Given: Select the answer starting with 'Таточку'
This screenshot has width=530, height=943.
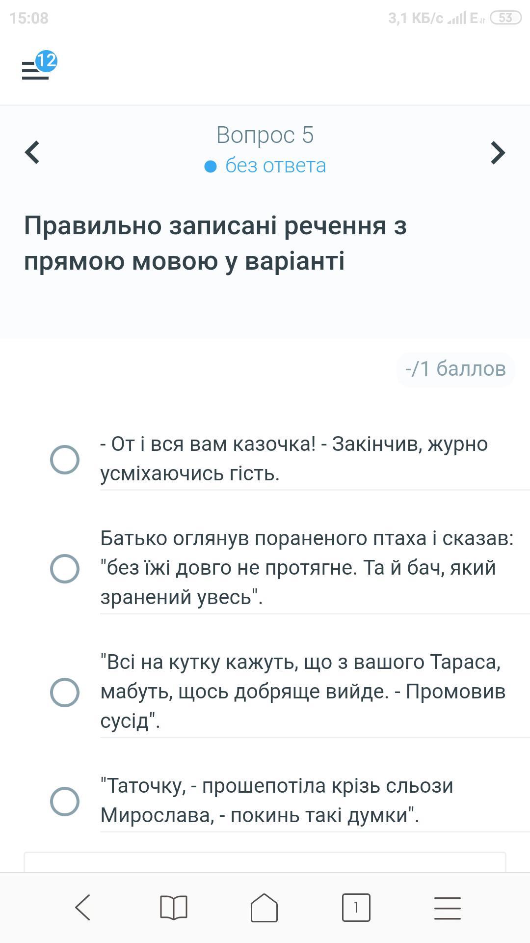Looking at the screenshot, I should 65,802.
